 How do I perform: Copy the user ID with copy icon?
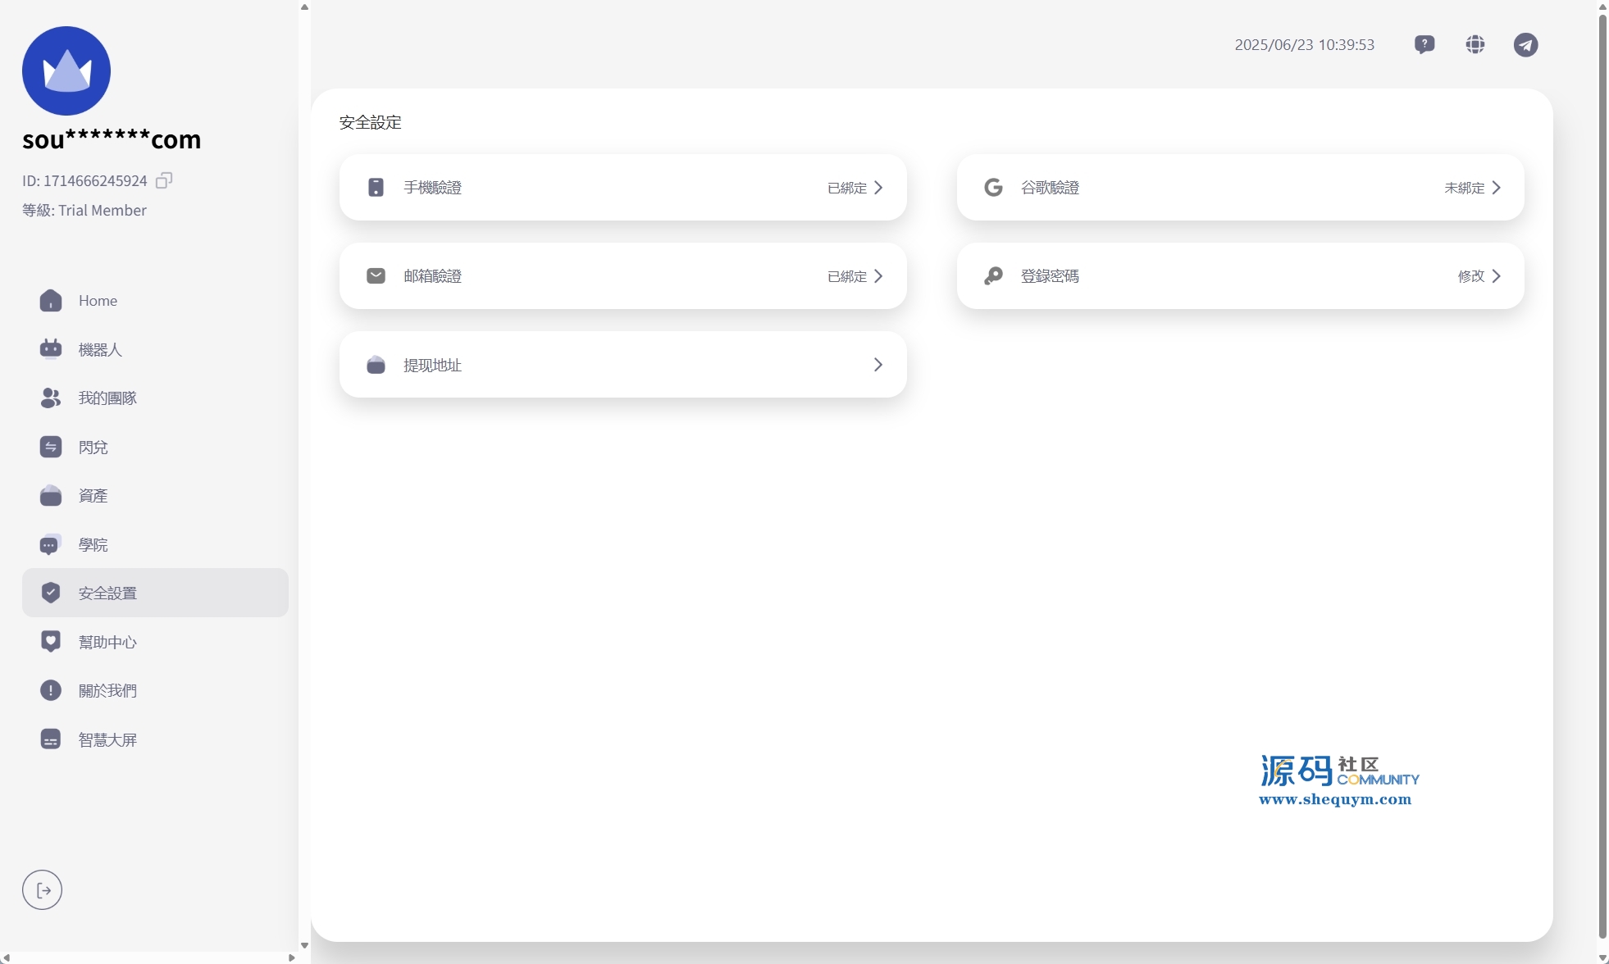coord(164,180)
